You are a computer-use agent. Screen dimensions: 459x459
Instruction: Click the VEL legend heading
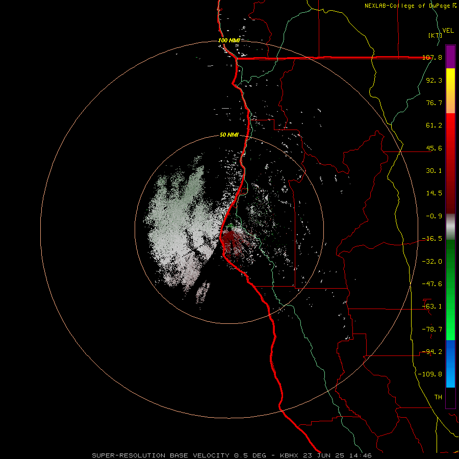(x=448, y=31)
